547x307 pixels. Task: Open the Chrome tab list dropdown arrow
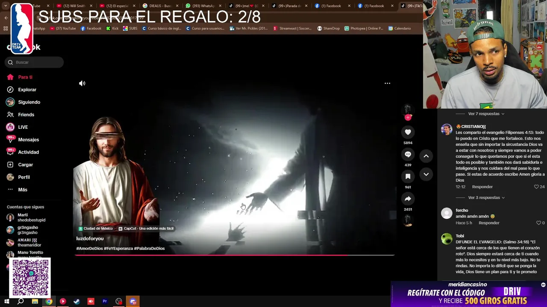coord(6,6)
